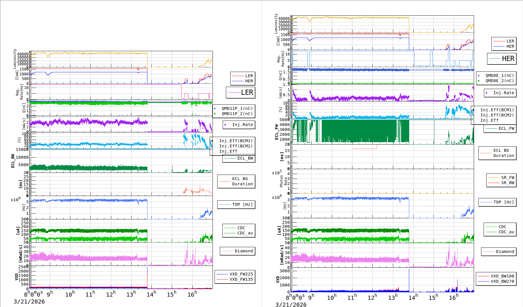Click the VXD_BW270 legend entry
Image resolution: width=523 pixels, height=307 pixels.
pyautogui.click(x=502, y=281)
